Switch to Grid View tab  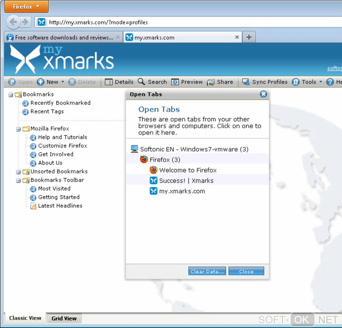click(x=64, y=318)
